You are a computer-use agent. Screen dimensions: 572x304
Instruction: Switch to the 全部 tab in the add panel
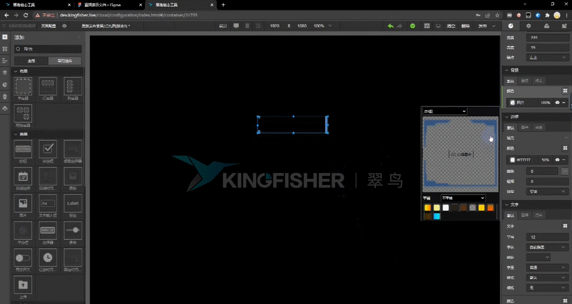coord(32,61)
